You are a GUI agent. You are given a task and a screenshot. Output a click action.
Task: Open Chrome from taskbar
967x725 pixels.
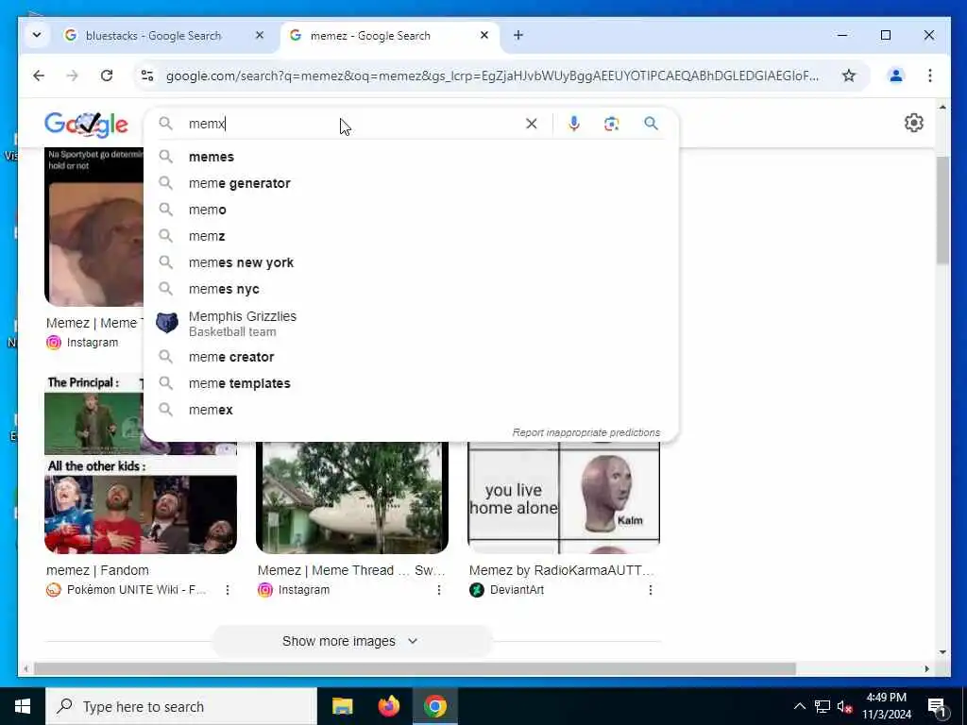(434, 706)
